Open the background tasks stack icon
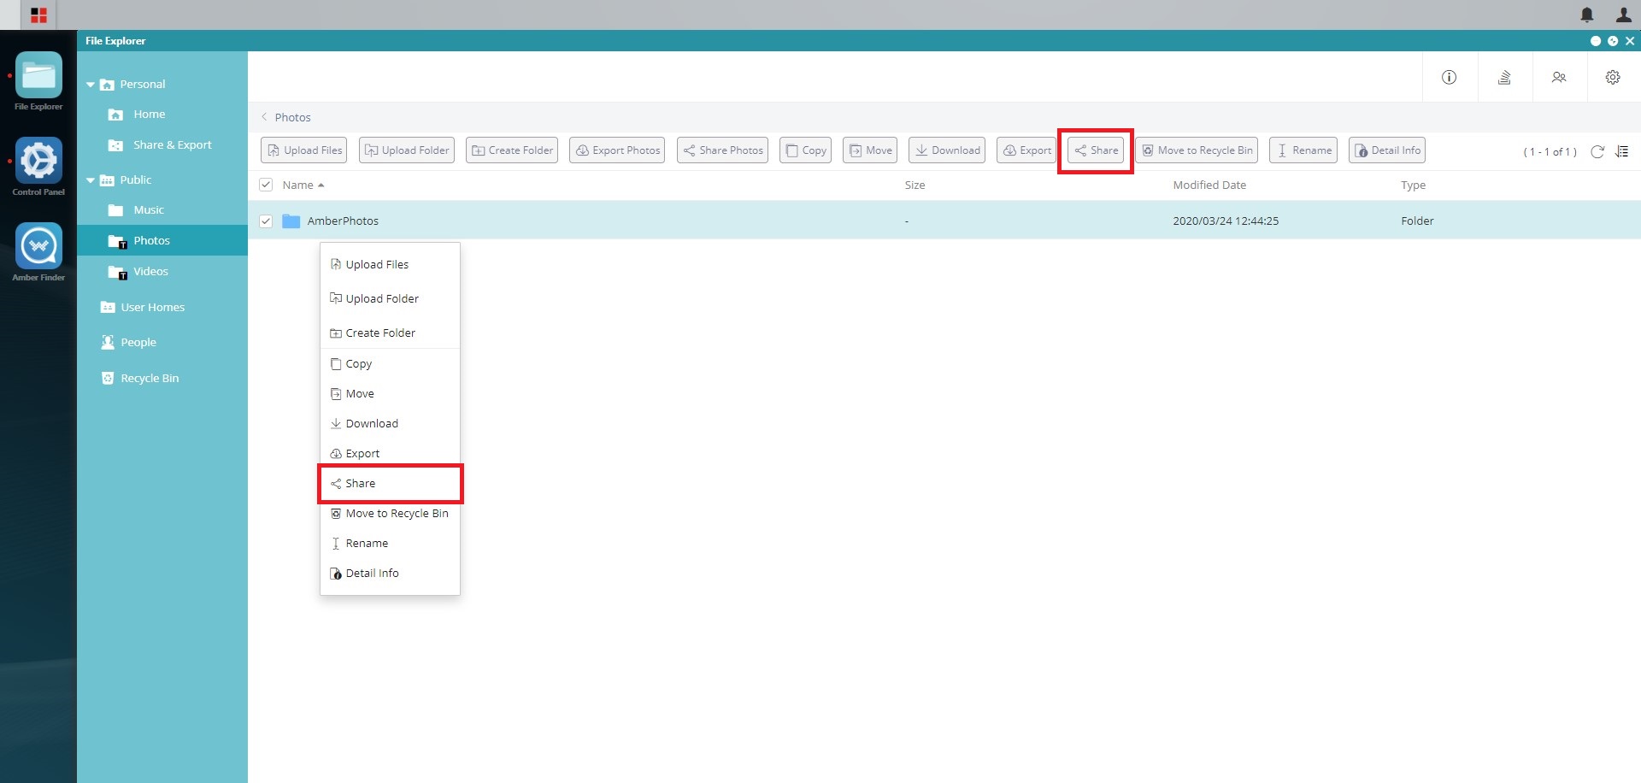The width and height of the screenshot is (1641, 783). (x=1504, y=77)
